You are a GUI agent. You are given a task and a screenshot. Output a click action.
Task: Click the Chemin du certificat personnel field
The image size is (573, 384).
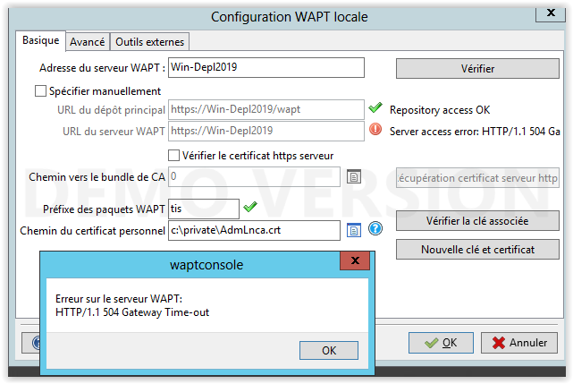pos(254,230)
